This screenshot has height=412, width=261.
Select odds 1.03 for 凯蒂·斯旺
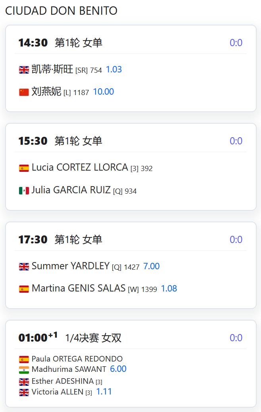pyautogui.click(x=114, y=69)
